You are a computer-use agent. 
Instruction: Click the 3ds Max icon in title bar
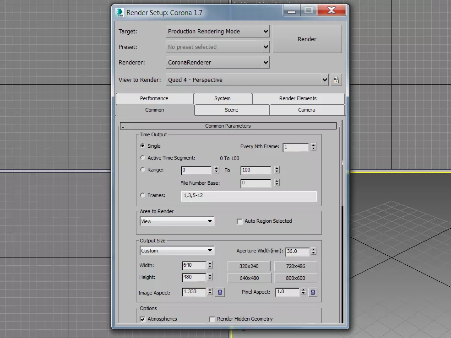(x=120, y=12)
